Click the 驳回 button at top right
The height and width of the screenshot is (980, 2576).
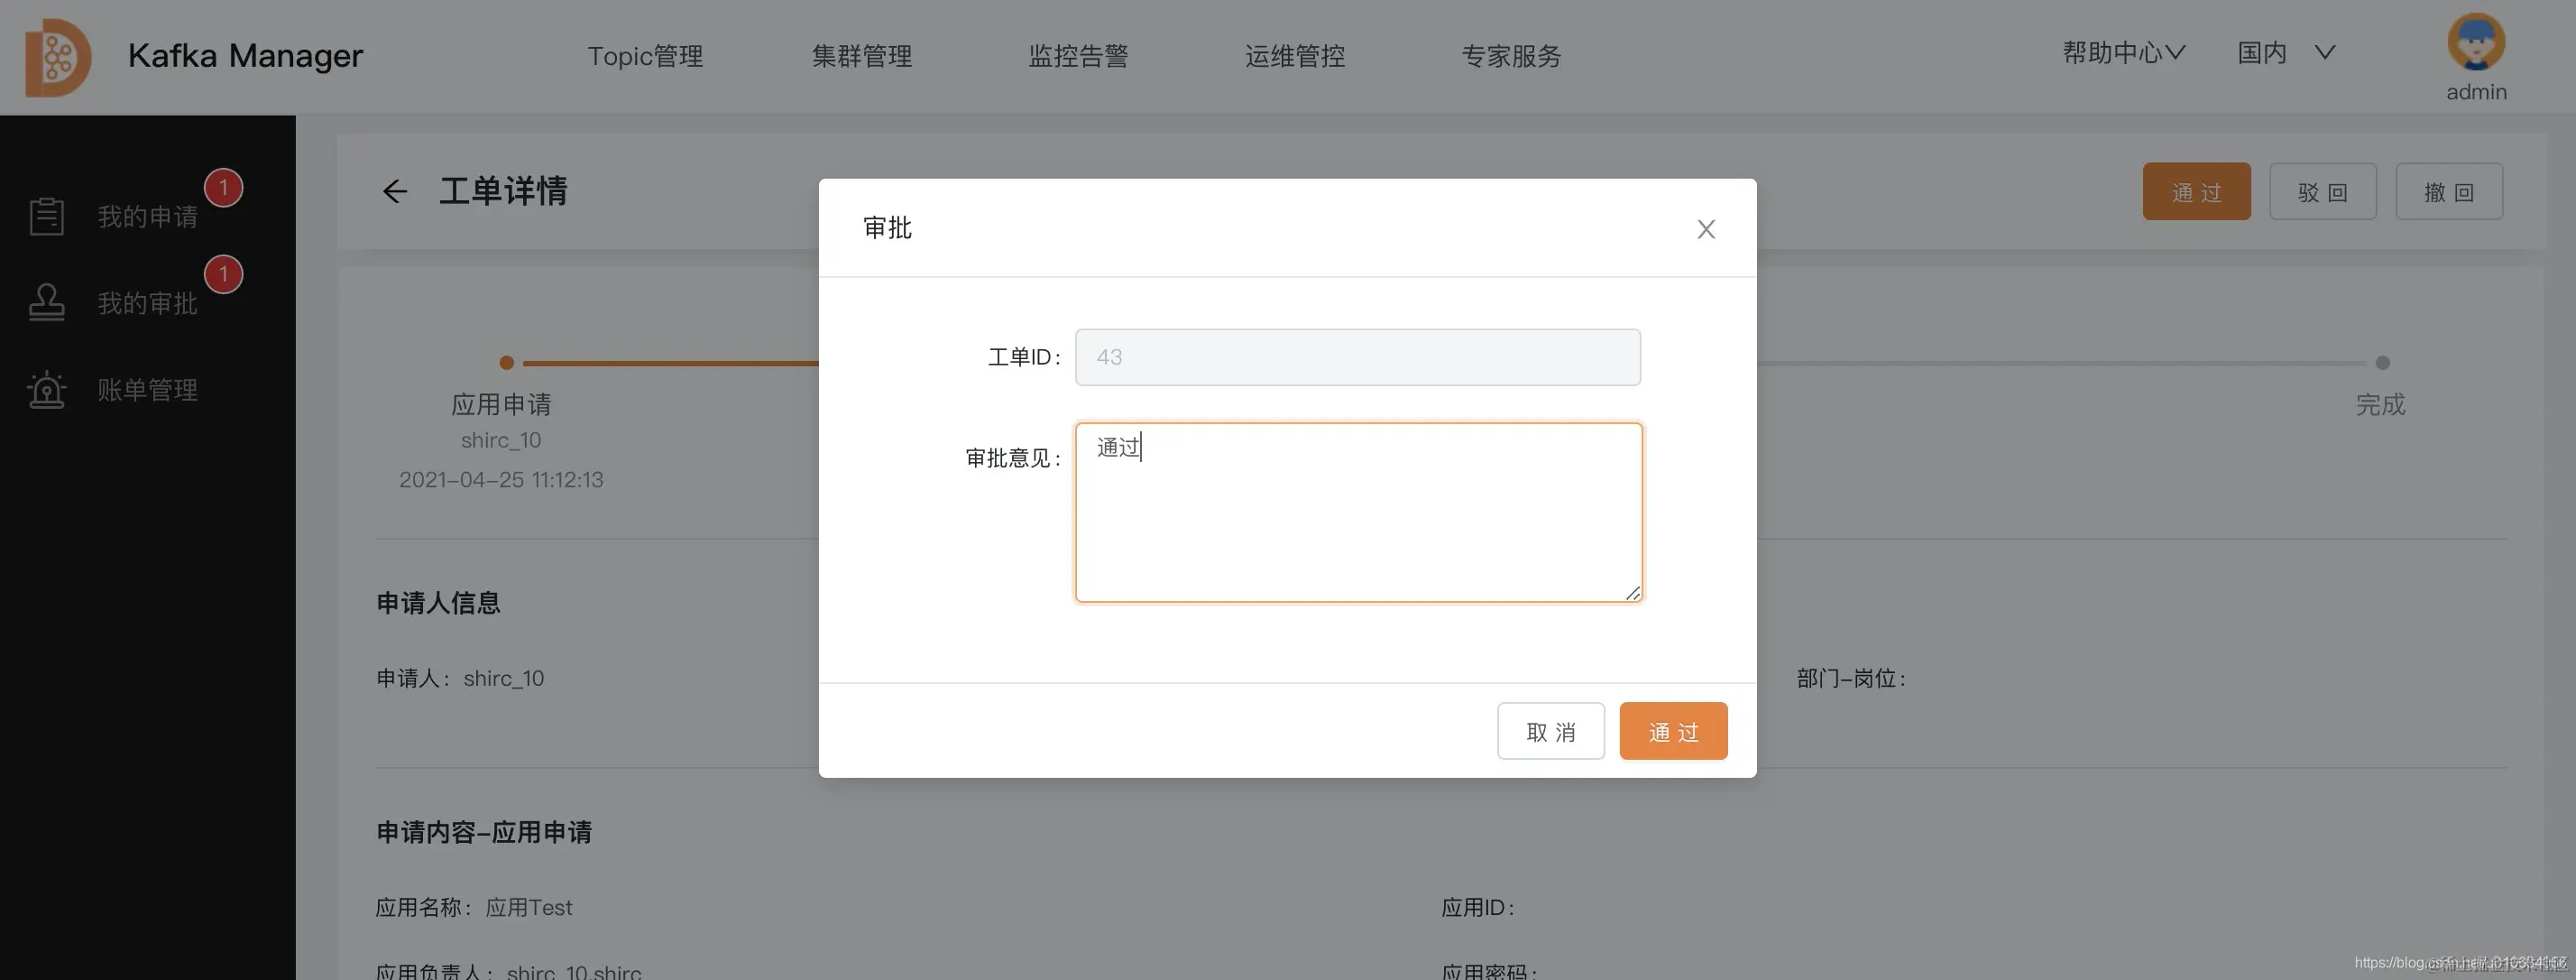[2322, 191]
